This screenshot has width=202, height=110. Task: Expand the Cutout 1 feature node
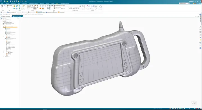point(4,36)
